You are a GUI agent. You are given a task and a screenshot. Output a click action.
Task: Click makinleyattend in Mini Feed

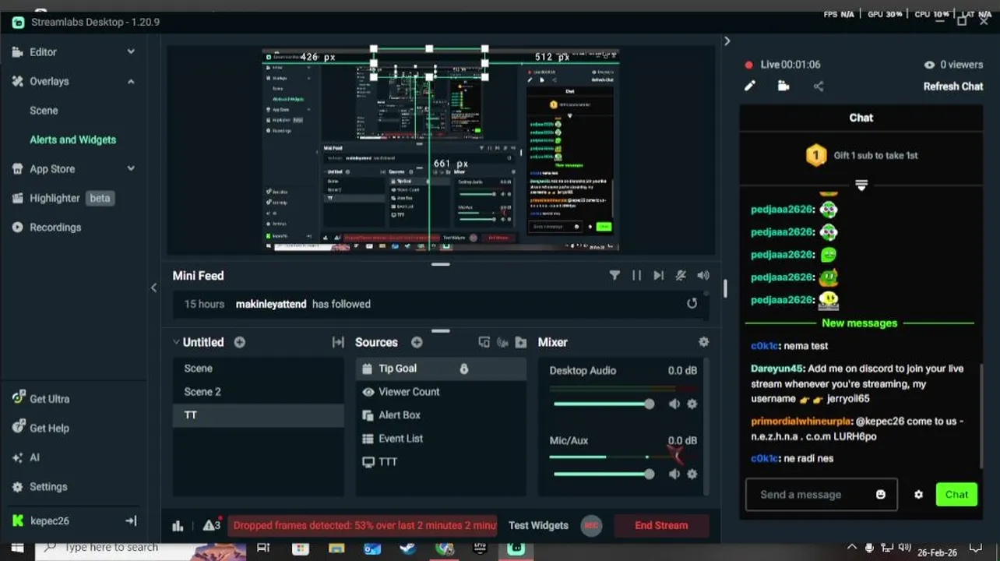coord(271,304)
